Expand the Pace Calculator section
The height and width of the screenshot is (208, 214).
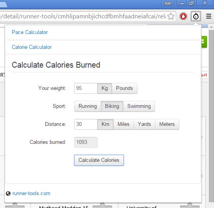coord(30,32)
